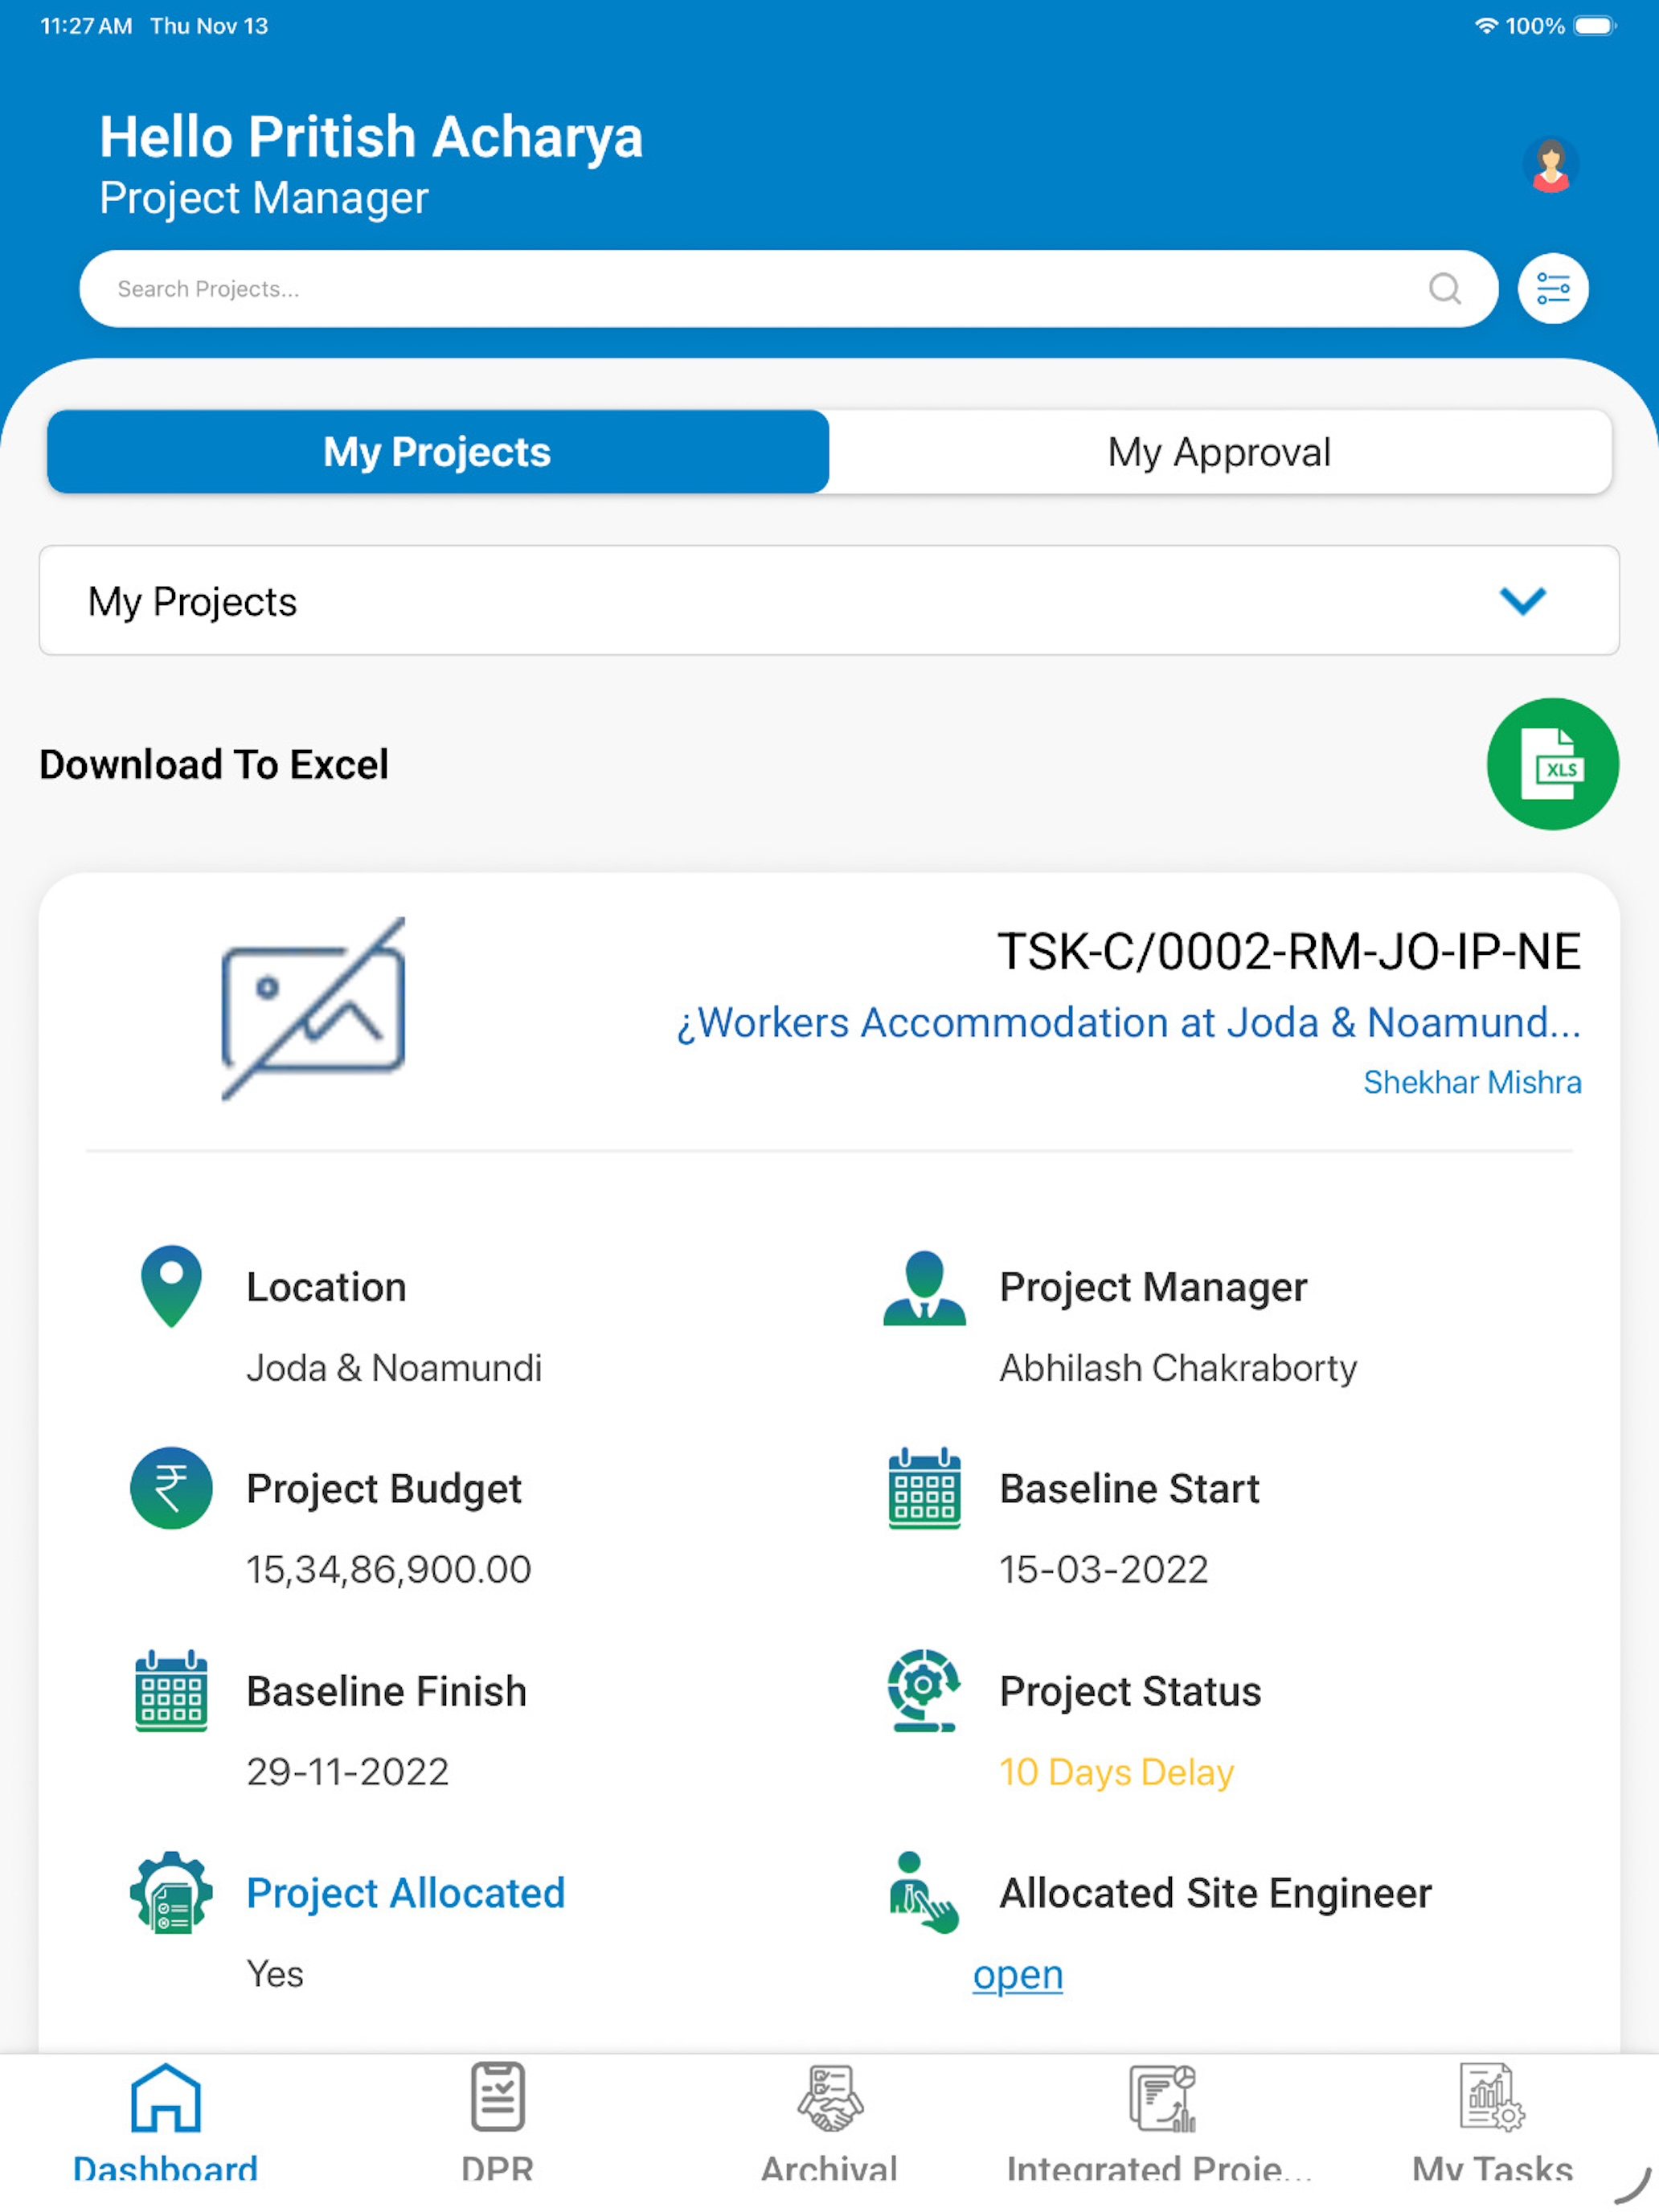Tap the Shekhar Mishra name

point(1472,1082)
